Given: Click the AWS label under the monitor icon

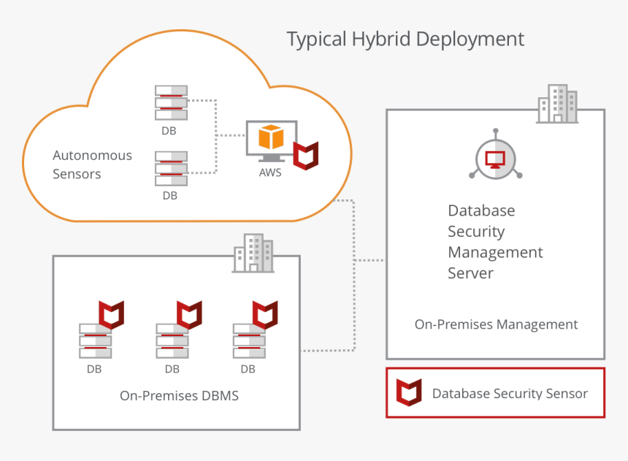Looking at the screenshot, I should pyautogui.click(x=269, y=173).
